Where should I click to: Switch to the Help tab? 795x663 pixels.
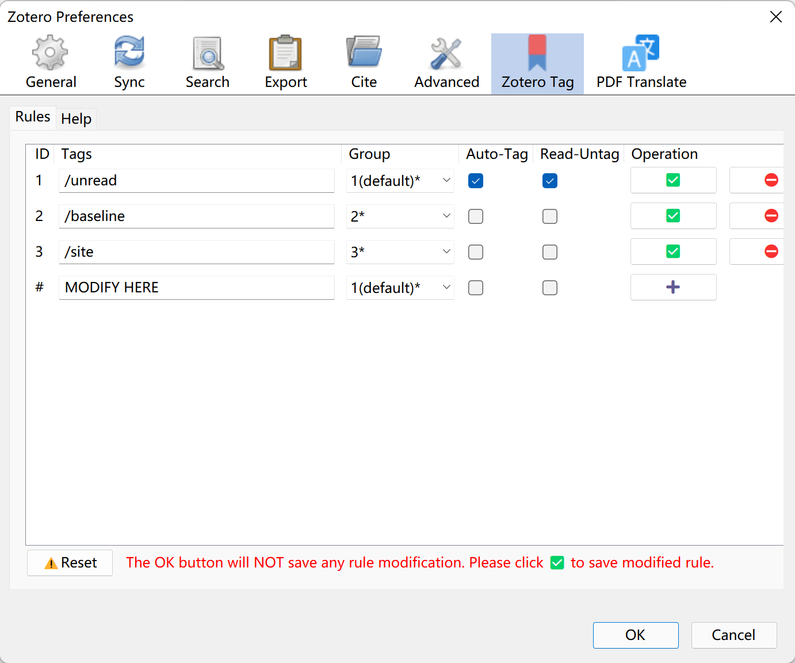[77, 119]
